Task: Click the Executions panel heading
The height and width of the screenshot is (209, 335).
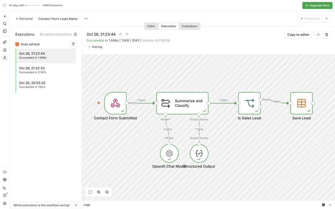Action: coord(25,34)
